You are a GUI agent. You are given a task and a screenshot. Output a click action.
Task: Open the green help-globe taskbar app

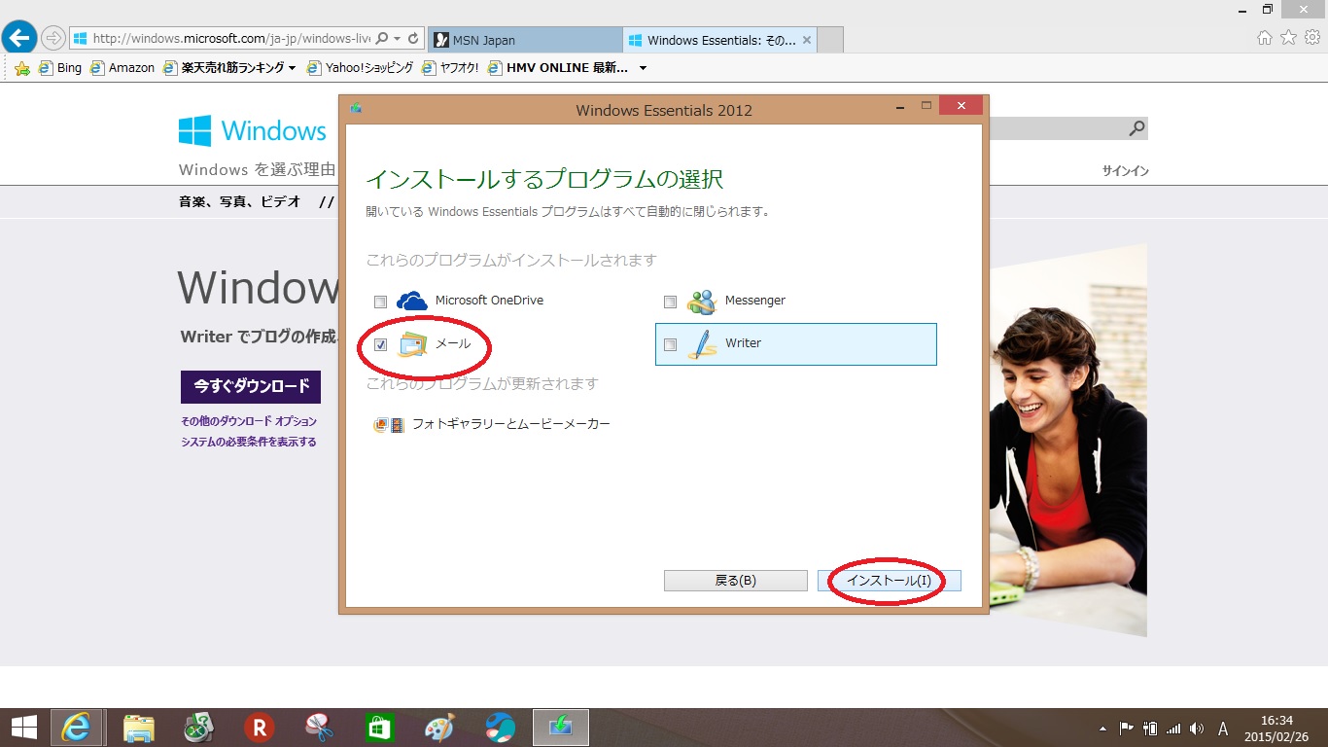tap(198, 727)
